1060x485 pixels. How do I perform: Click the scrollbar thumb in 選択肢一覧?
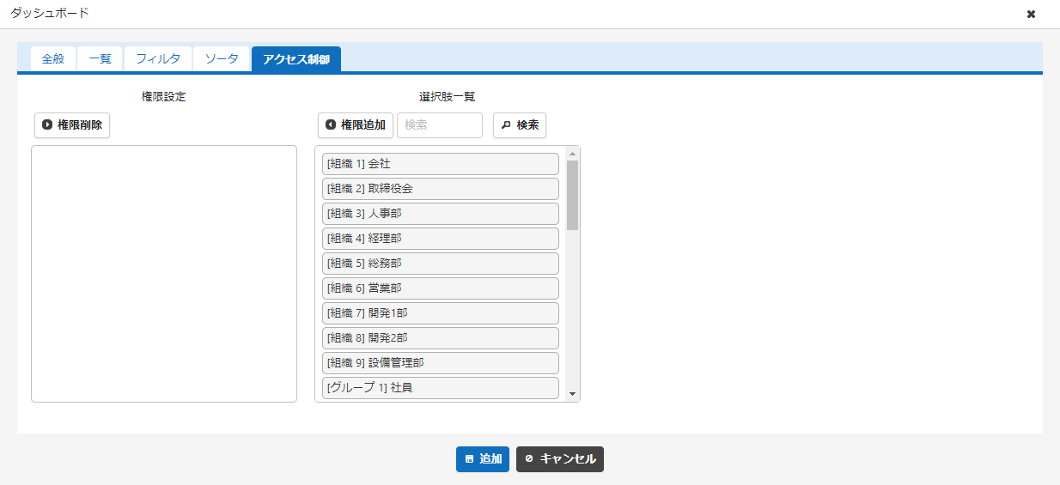point(573,195)
